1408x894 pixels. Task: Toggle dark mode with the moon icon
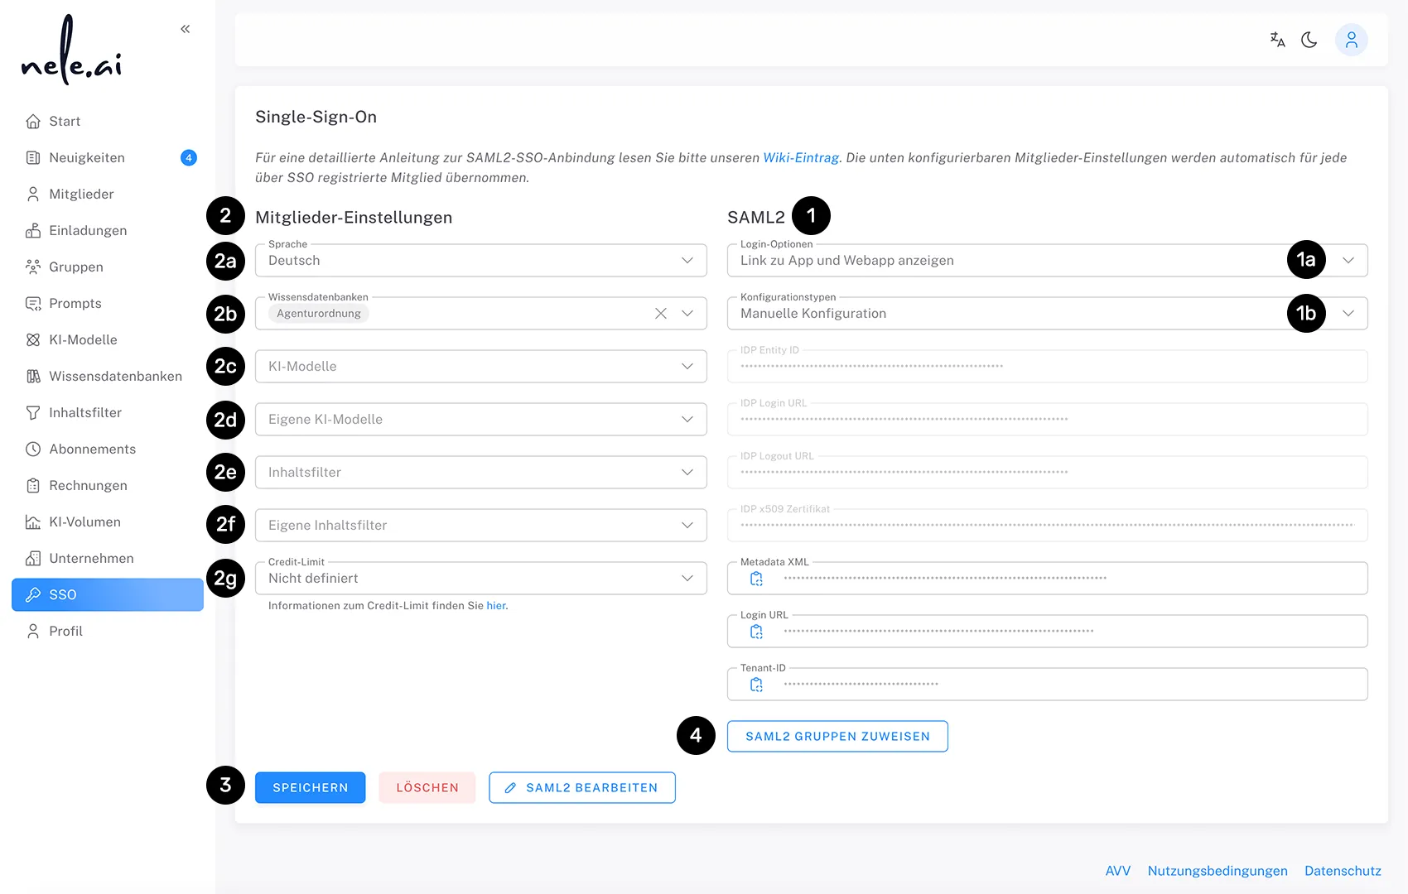click(x=1309, y=39)
